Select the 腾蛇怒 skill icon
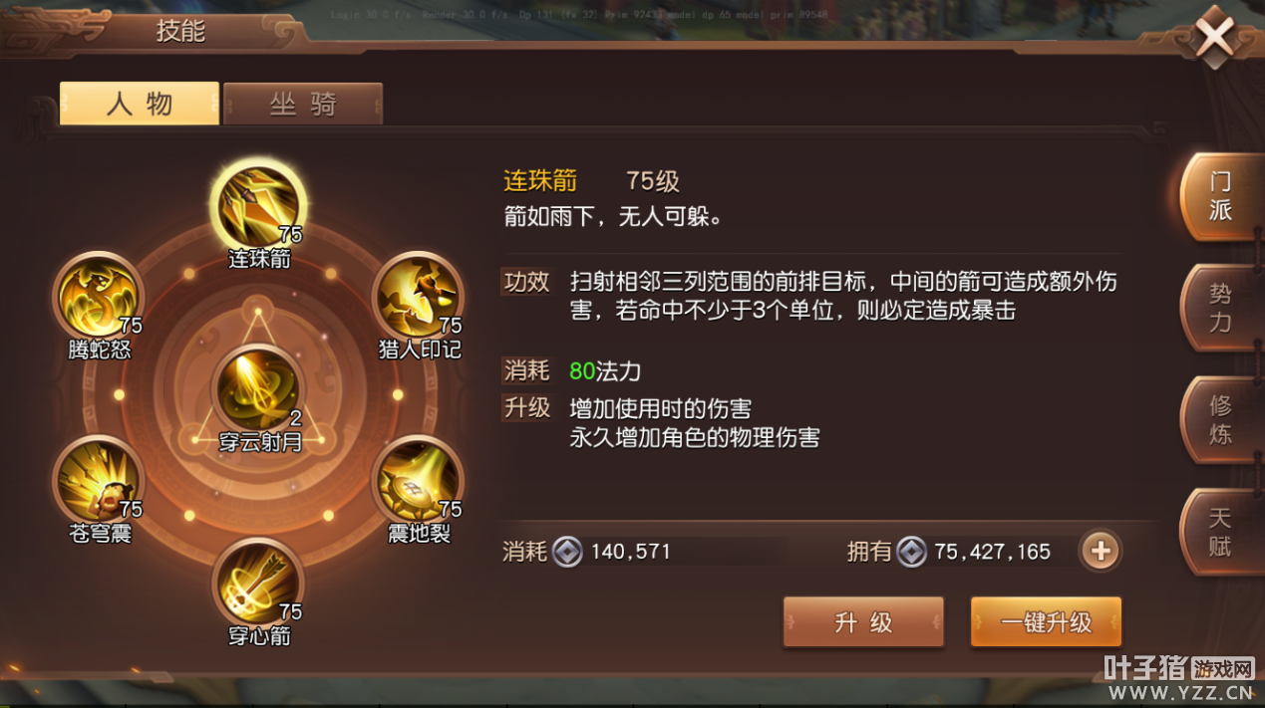This screenshot has width=1265, height=708. (x=98, y=296)
